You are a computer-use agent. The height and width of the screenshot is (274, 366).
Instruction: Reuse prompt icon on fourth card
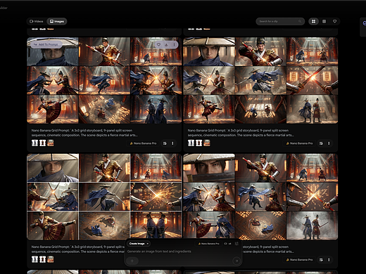coord(321,260)
